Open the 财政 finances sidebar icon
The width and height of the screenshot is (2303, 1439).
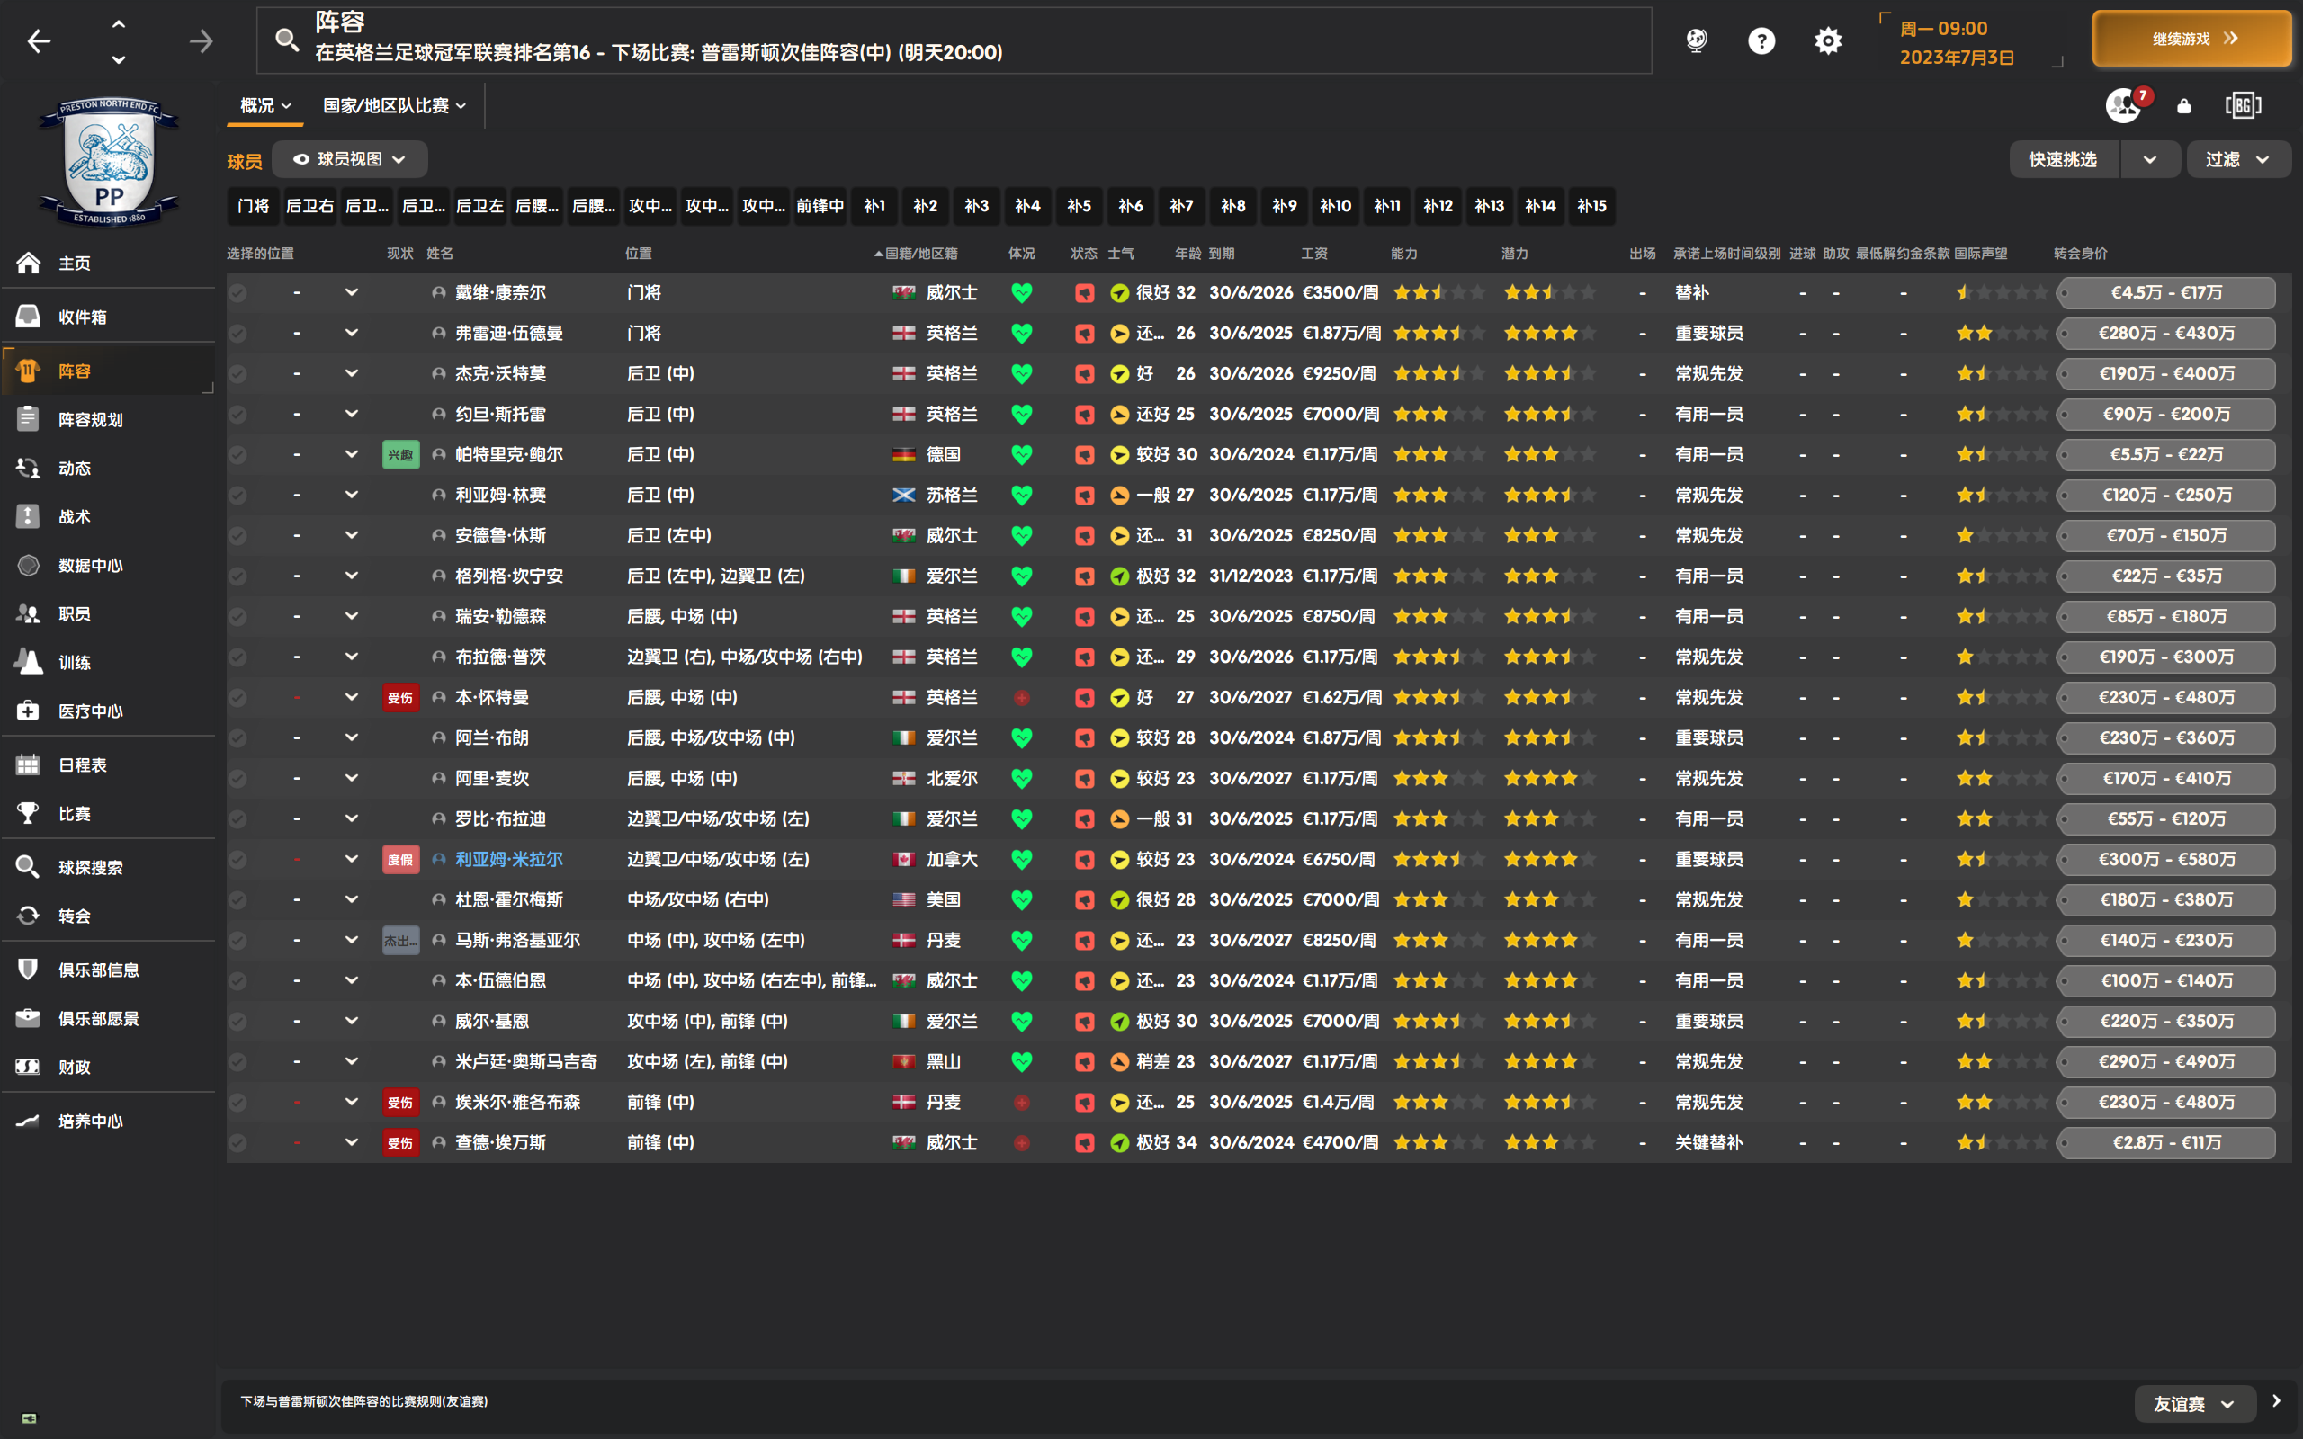point(29,1067)
